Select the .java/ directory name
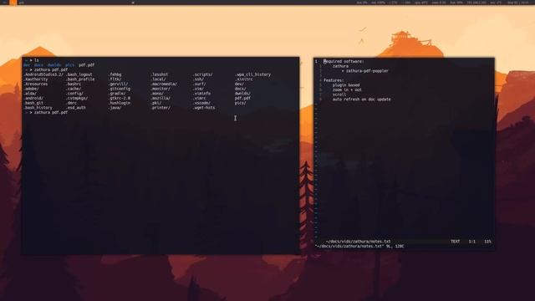The height and width of the screenshot is (301, 535). tap(115, 108)
